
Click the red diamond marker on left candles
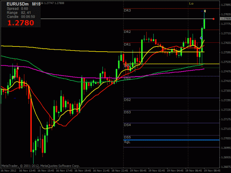click(14, 77)
